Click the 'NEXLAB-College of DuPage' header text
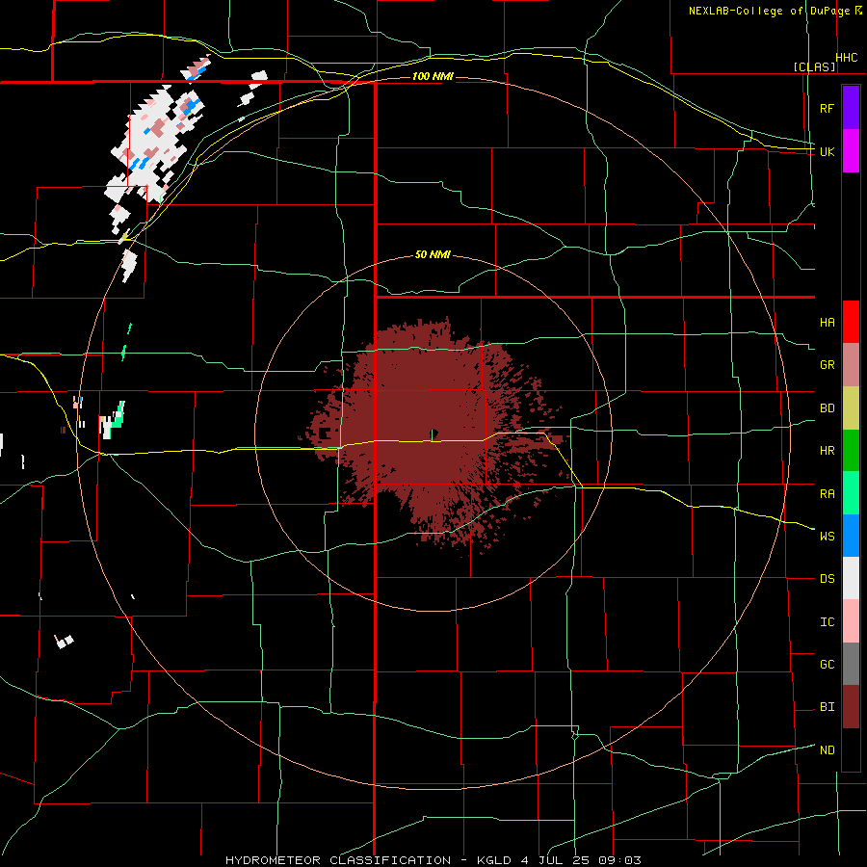The height and width of the screenshot is (867, 867). pyautogui.click(x=769, y=11)
